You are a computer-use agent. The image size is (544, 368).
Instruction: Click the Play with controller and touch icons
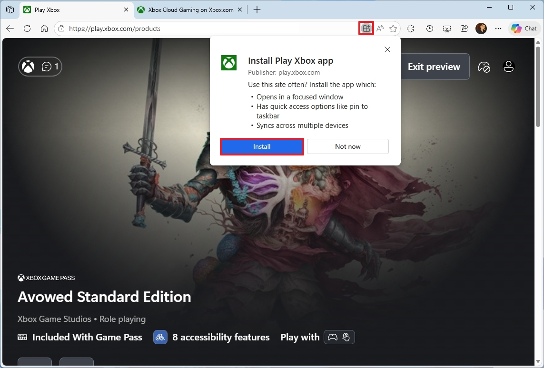[x=339, y=337]
